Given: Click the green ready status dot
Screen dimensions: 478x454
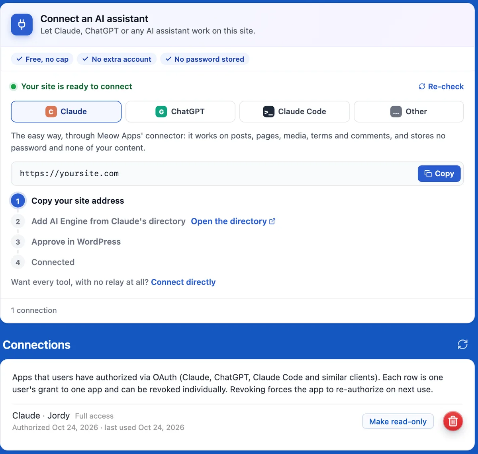Looking at the screenshot, I should 14,87.
